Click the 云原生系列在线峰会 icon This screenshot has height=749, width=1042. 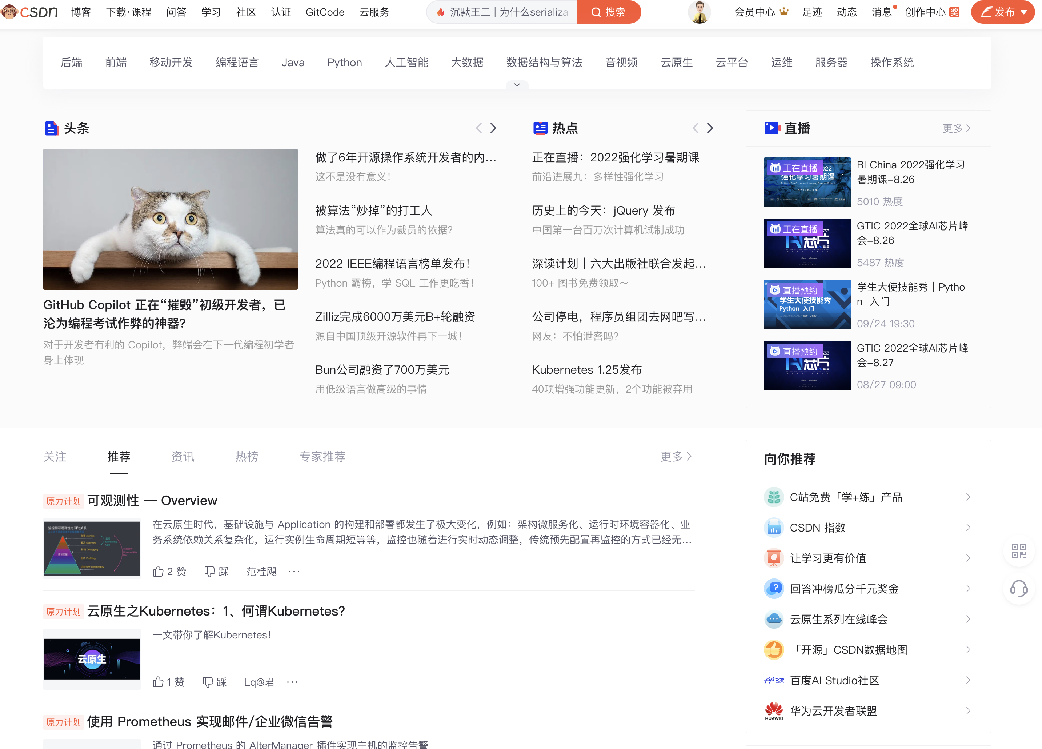click(x=774, y=619)
